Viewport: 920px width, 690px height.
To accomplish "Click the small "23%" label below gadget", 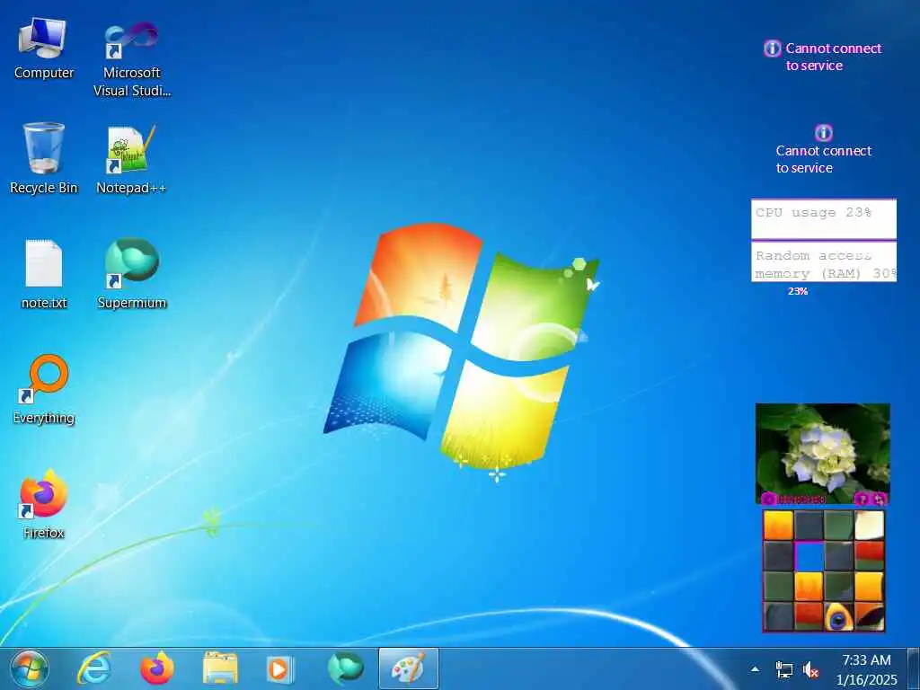I will pyautogui.click(x=798, y=291).
